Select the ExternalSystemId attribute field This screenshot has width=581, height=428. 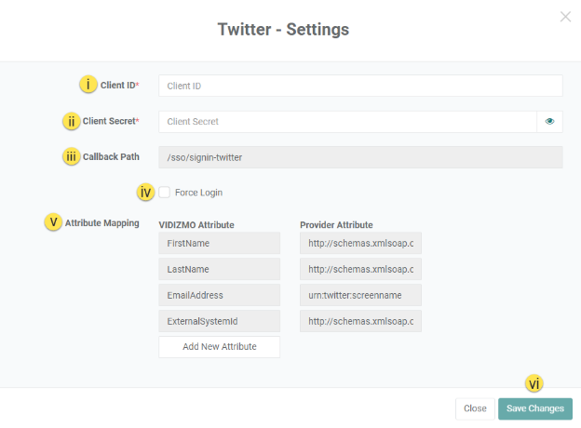tap(219, 321)
